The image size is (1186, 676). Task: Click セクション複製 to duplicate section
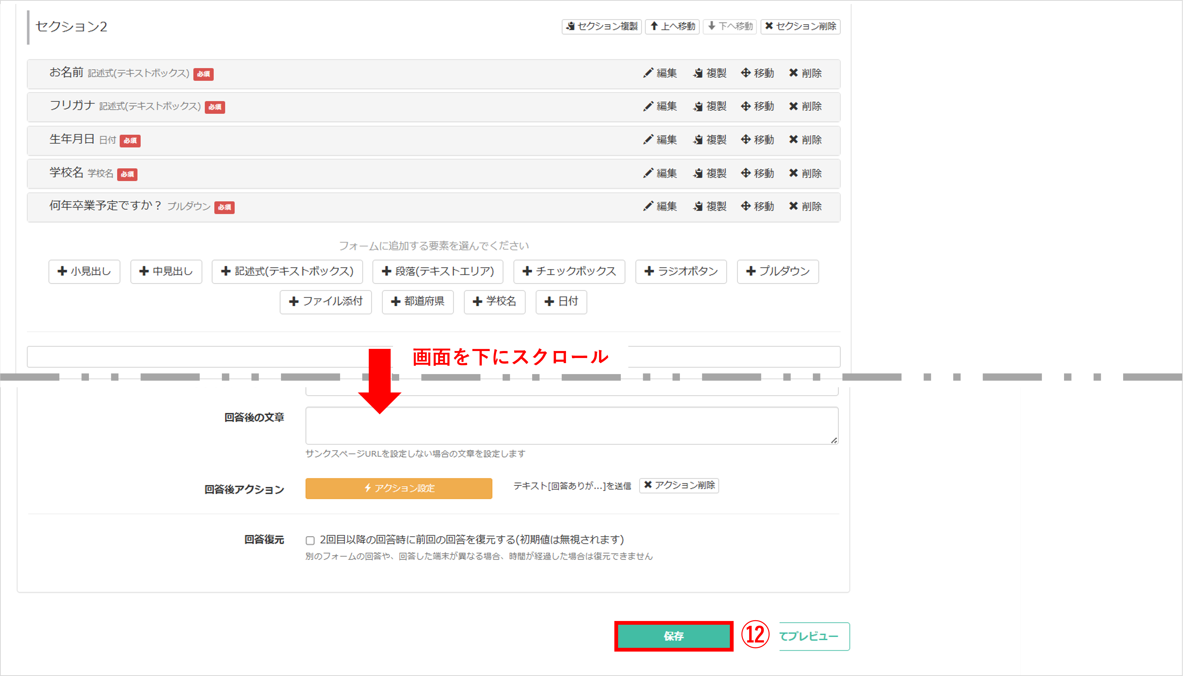pyautogui.click(x=601, y=27)
